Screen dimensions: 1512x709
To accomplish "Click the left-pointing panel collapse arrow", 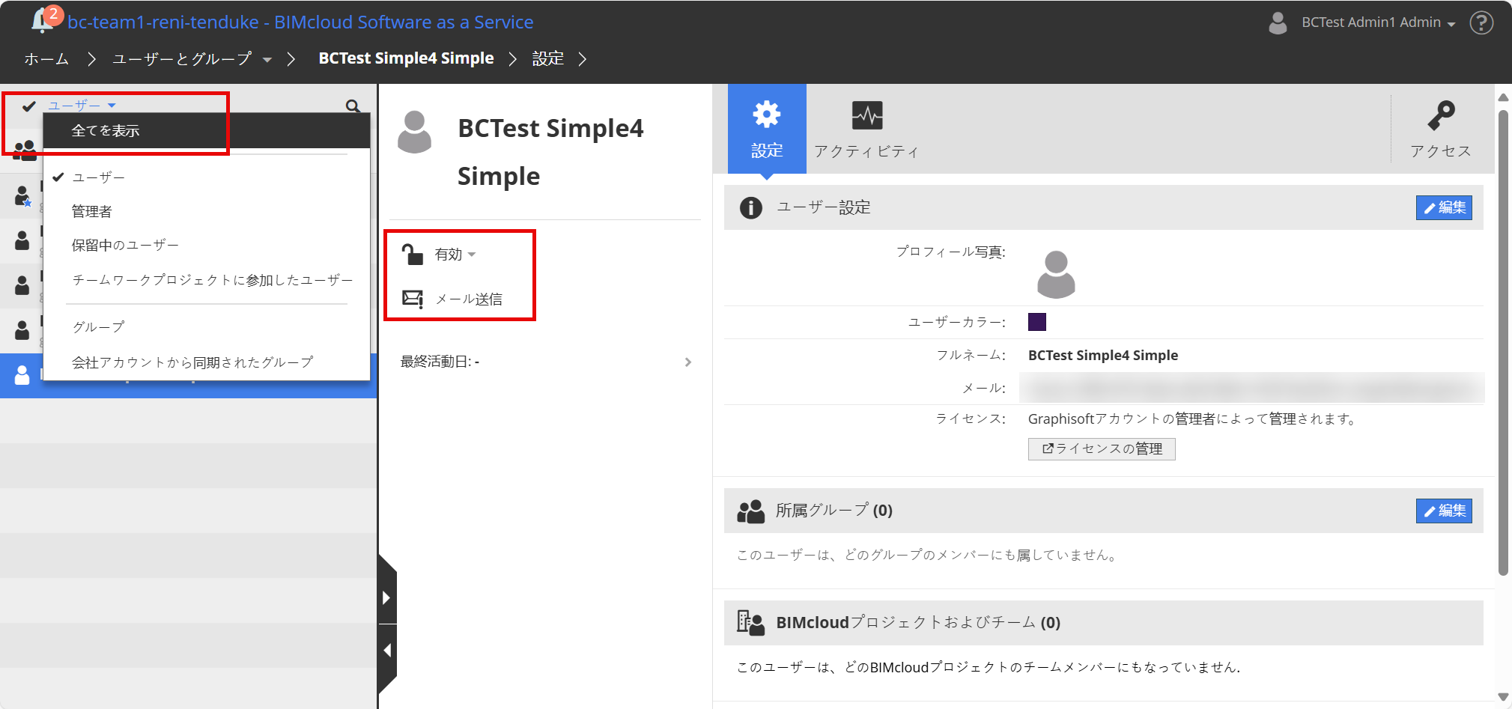I will (386, 651).
